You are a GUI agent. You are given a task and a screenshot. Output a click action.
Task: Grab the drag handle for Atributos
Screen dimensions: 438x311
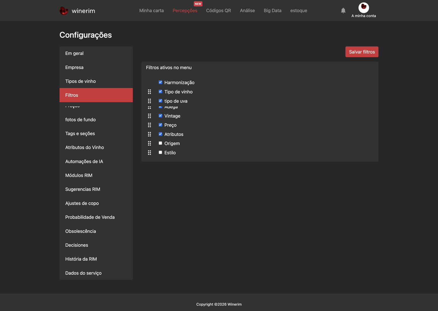point(150,134)
